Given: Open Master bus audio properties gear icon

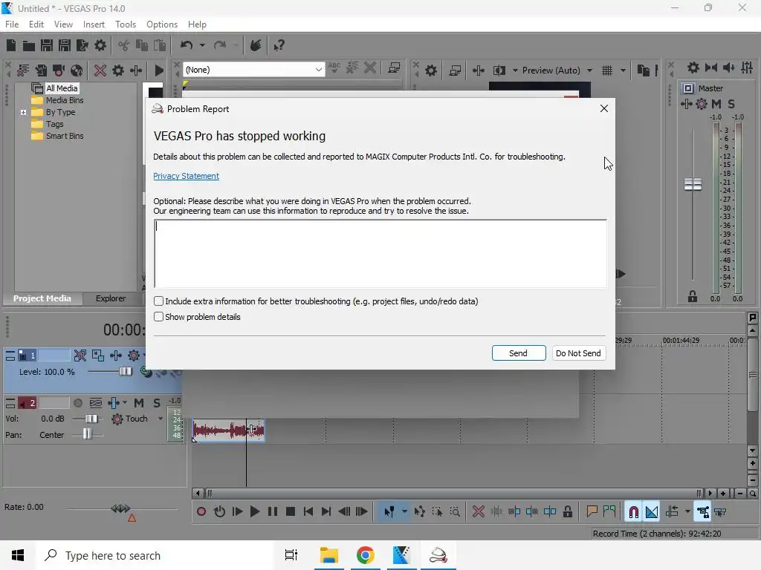Looking at the screenshot, I should pos(693,68).
